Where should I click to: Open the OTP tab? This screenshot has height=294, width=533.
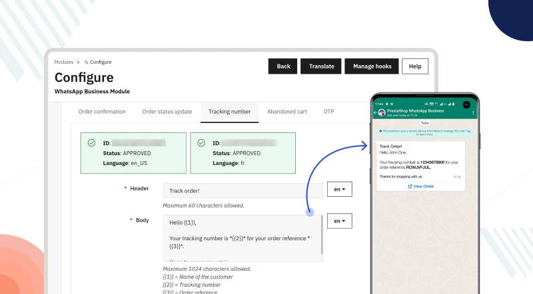(x=329, y=112)
